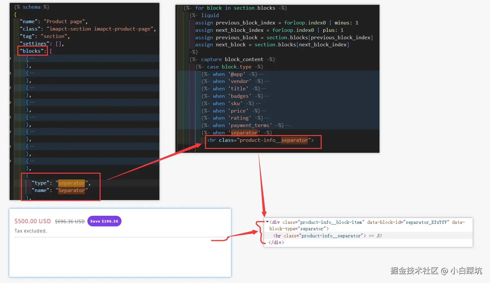This screenshot has width=490, height=283.
Task: Click the 'assign next_block_index' line
Action: tap(269, 30)
